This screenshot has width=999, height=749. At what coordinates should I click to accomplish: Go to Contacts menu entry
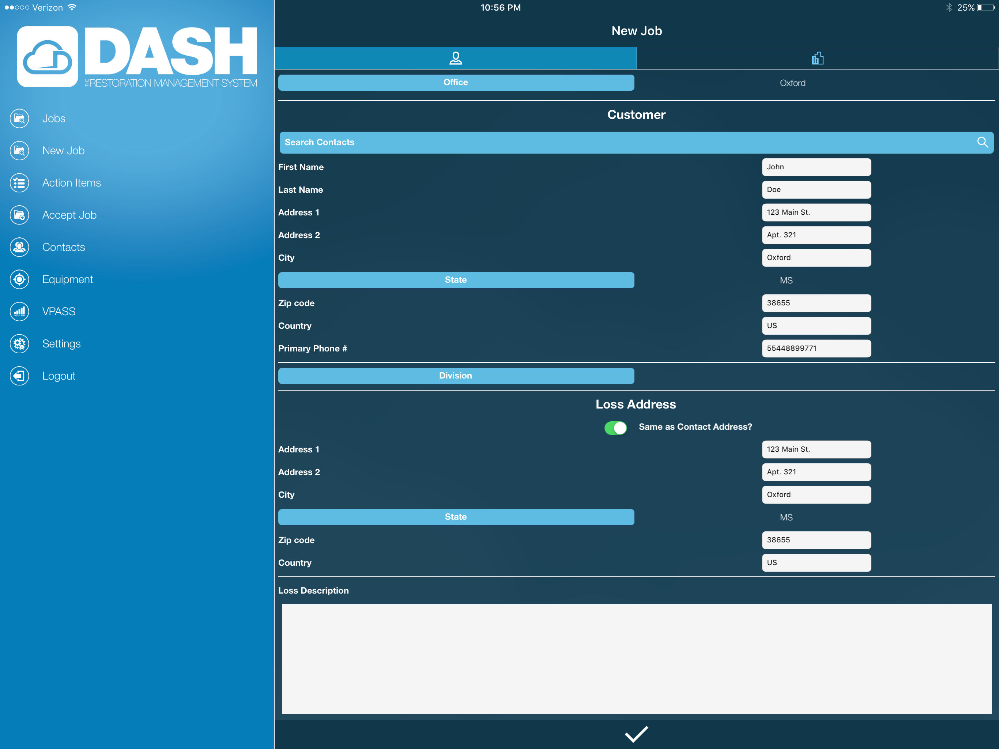[x=64, y=247]
